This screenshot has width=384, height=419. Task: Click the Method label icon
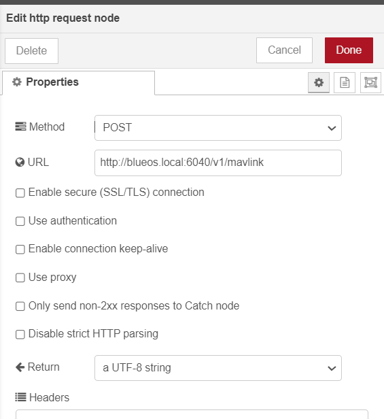[20, 127]
